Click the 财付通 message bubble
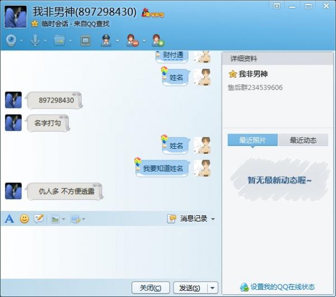This screenshot has width=336, height=297. coord(172,56)
